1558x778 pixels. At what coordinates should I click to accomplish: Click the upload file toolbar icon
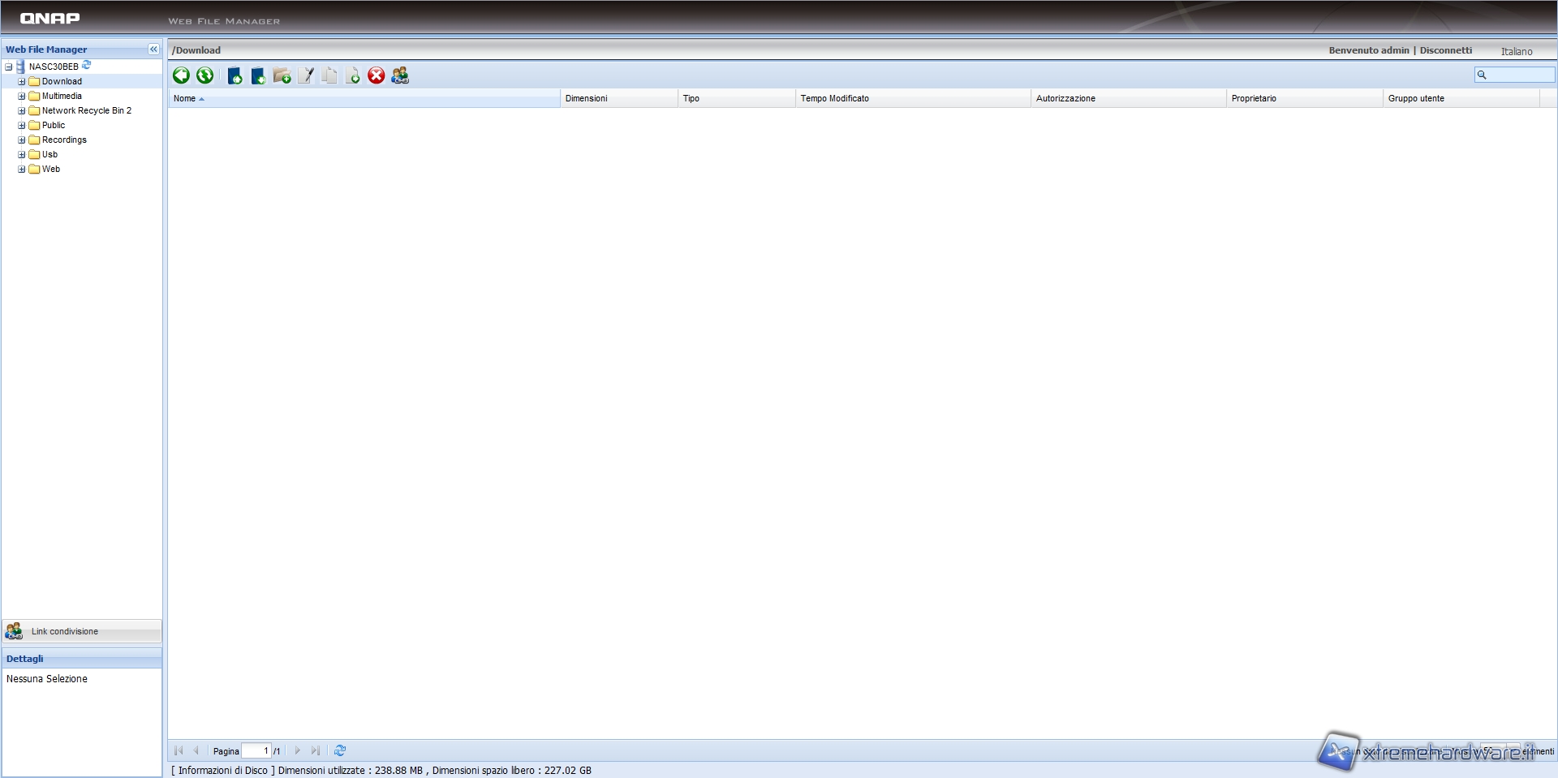point(235,75)
